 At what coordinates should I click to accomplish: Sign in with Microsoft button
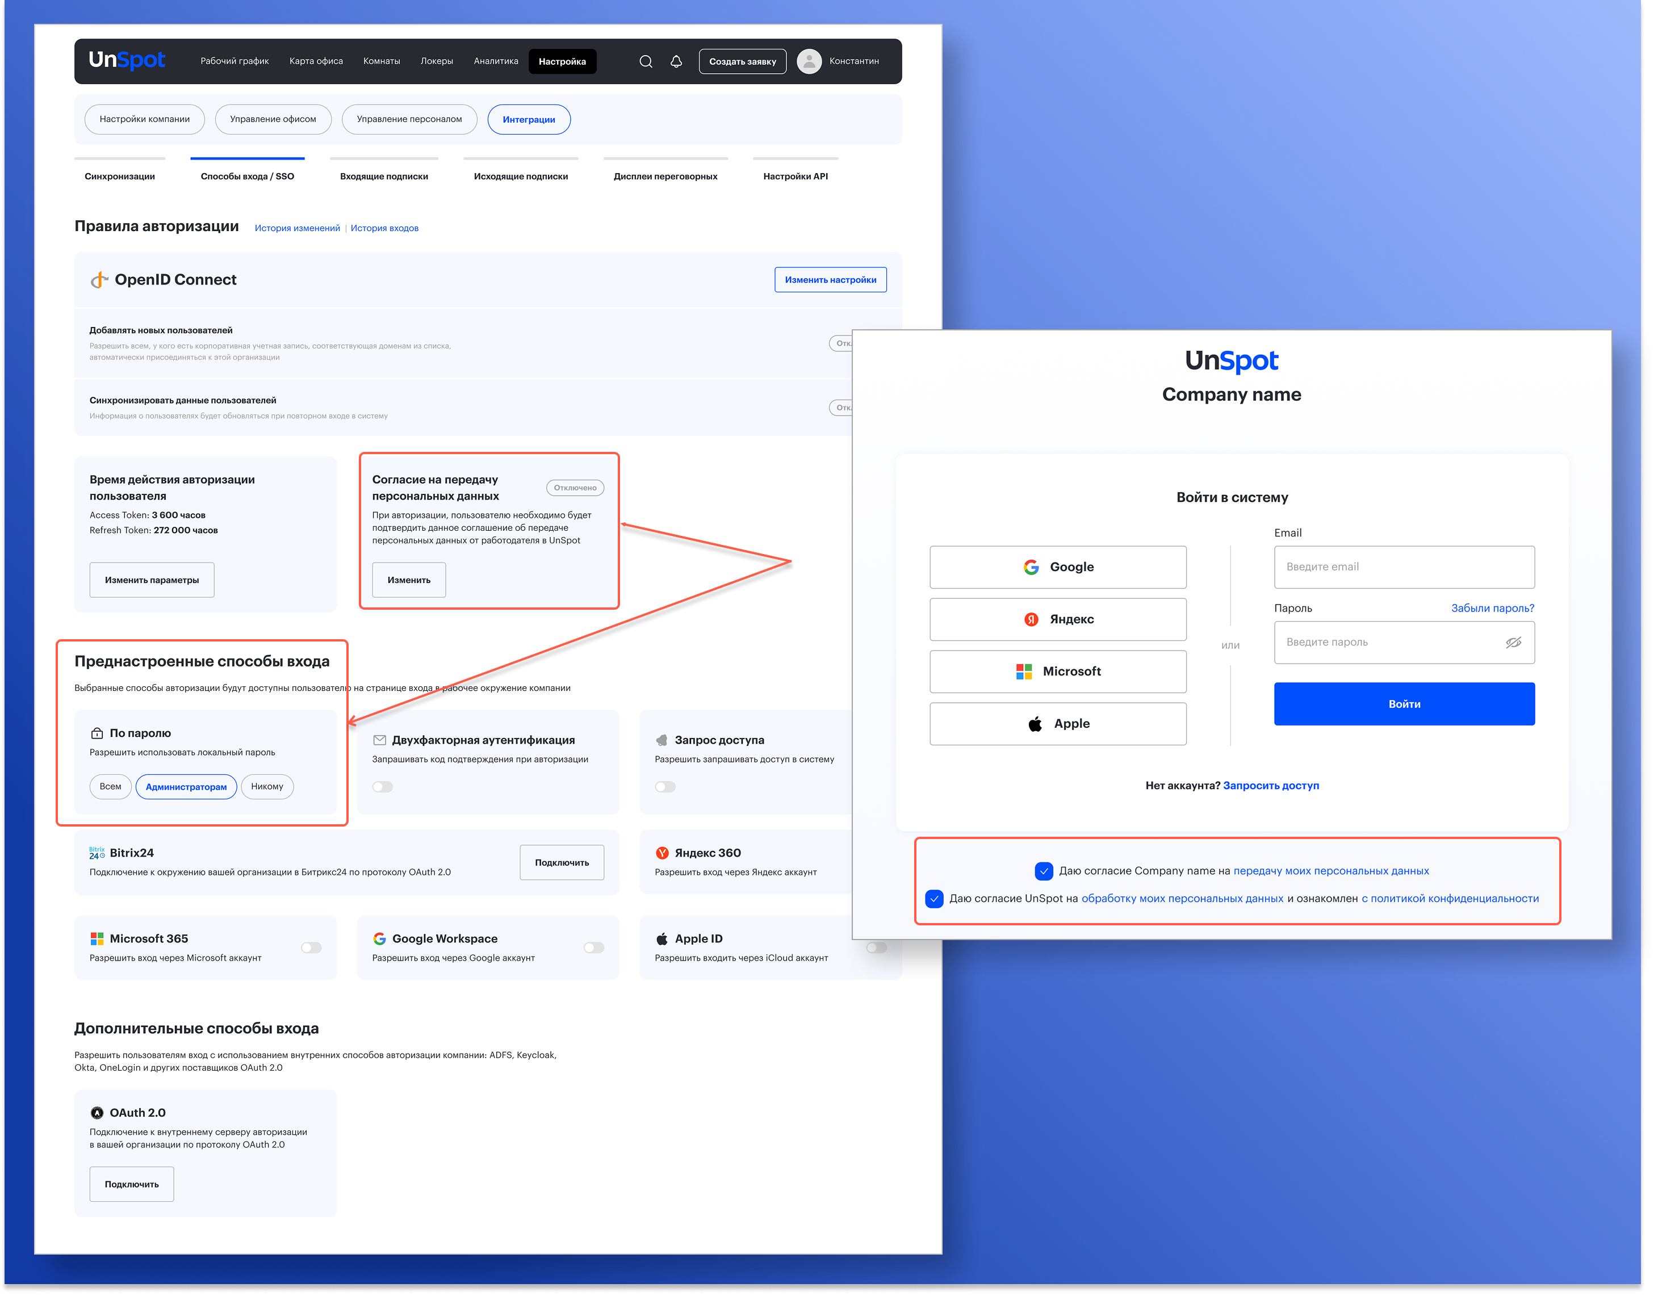pyautogui.click(x=1057, y=672)
